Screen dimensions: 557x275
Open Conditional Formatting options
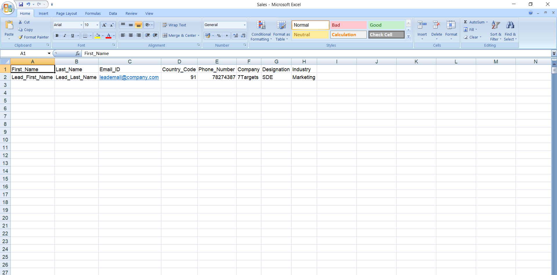pos(261,26)
